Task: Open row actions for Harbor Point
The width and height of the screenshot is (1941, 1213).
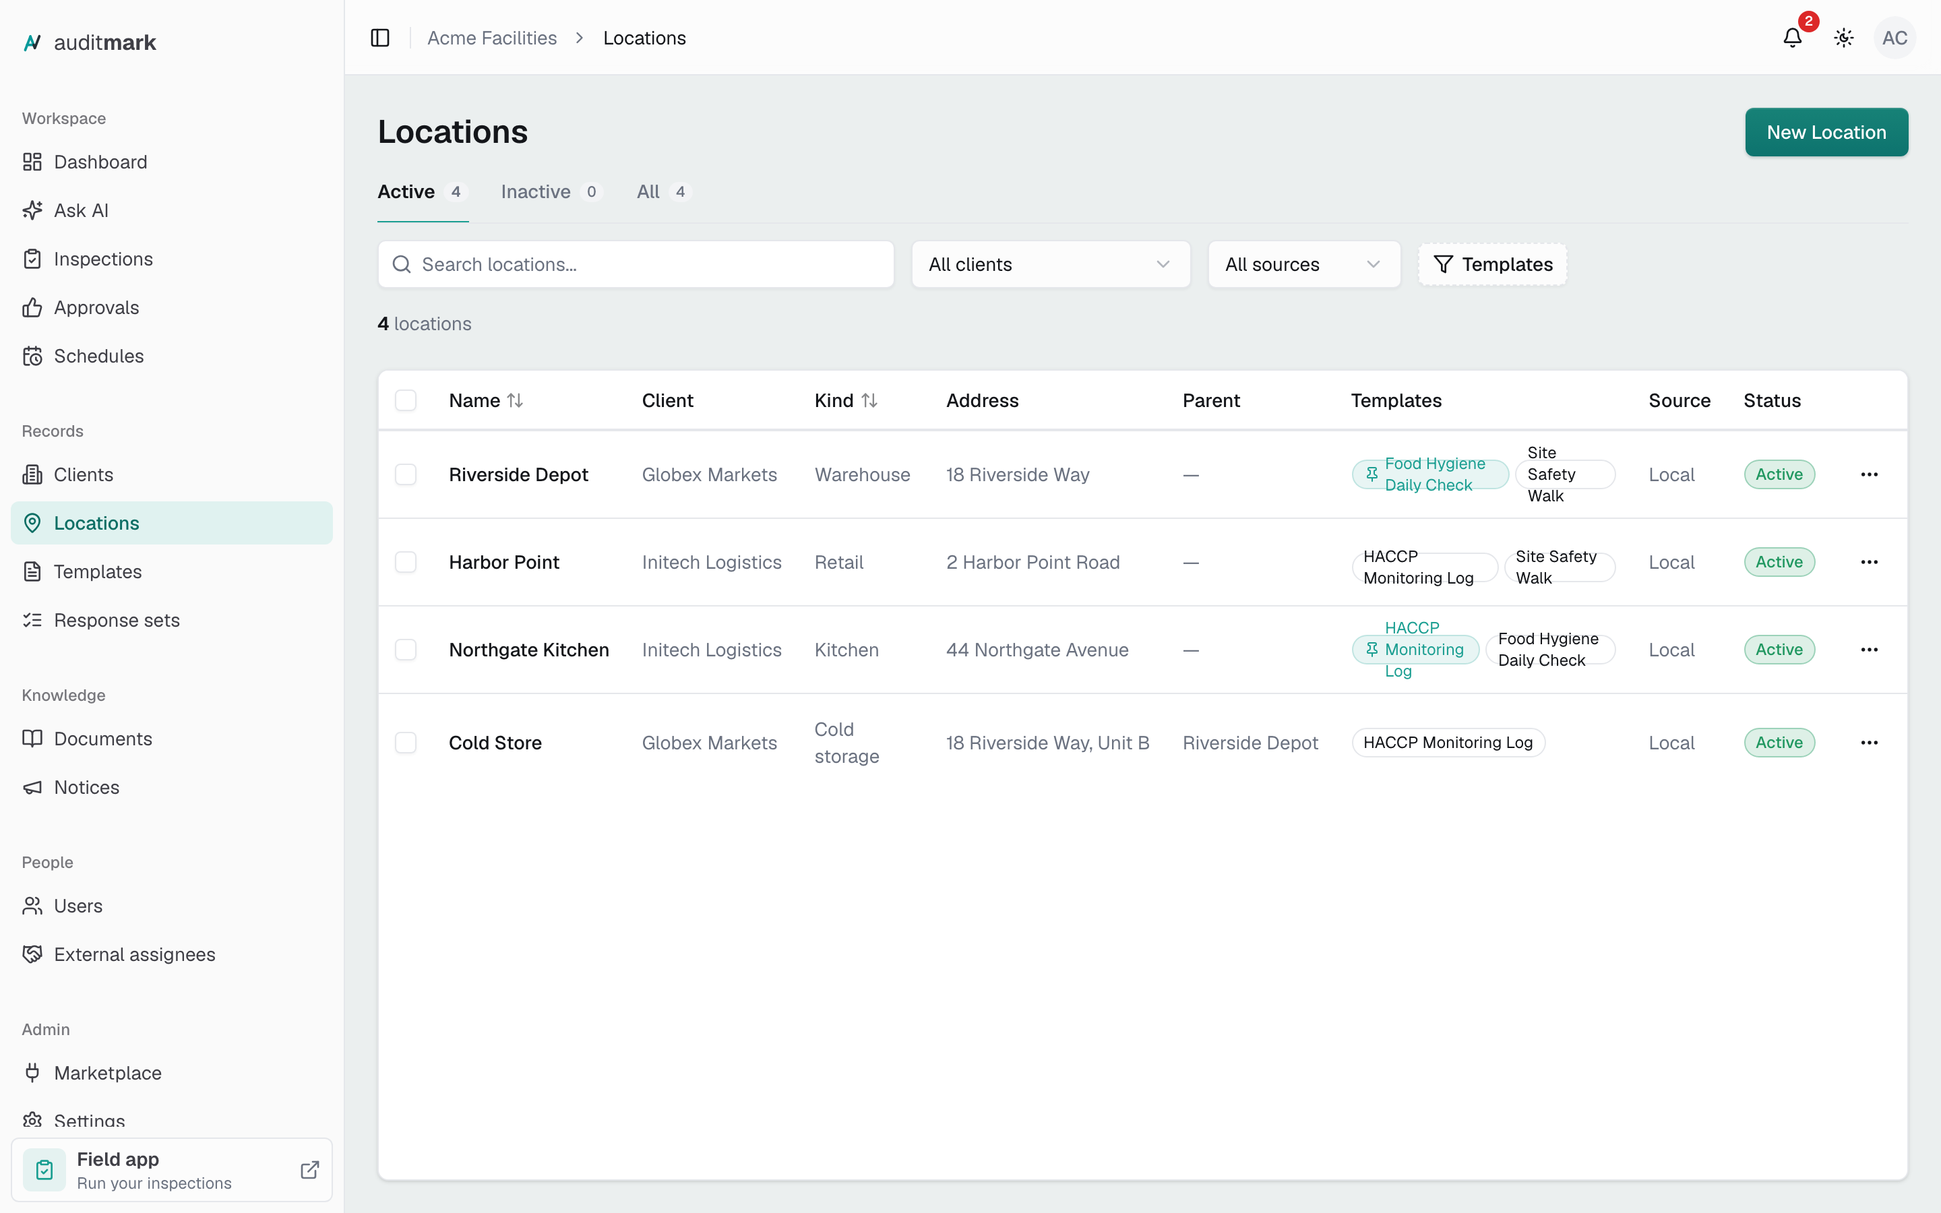Action: click(x=1869, y=561)
